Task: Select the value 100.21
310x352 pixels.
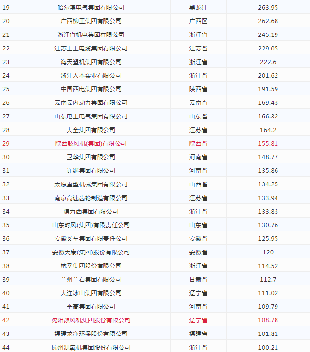Action: click(x=268, y=347)
